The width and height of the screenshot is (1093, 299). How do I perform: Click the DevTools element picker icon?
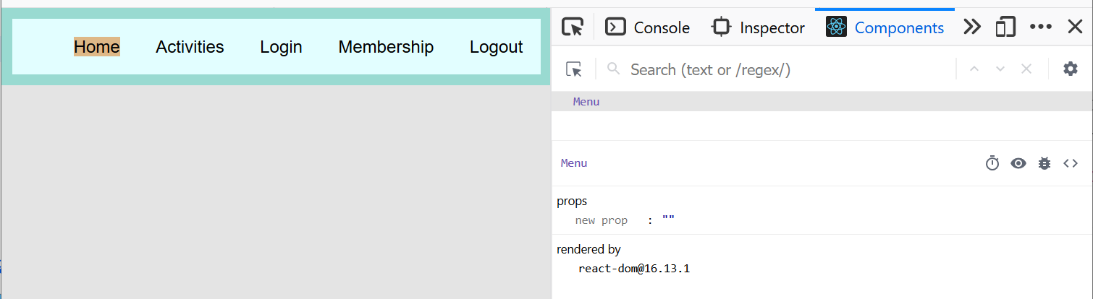coord(573,27)
